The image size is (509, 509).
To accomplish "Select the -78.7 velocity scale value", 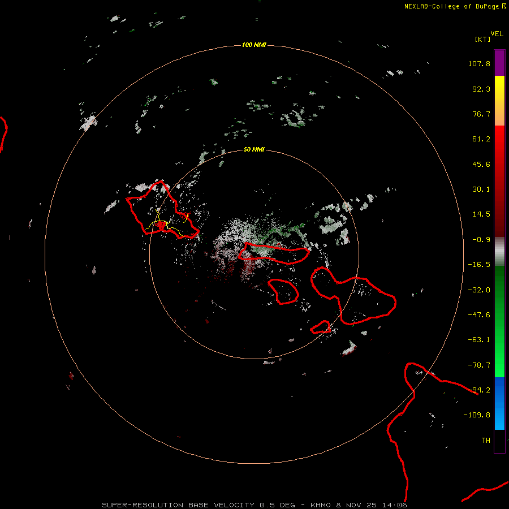I will (479, 365).
